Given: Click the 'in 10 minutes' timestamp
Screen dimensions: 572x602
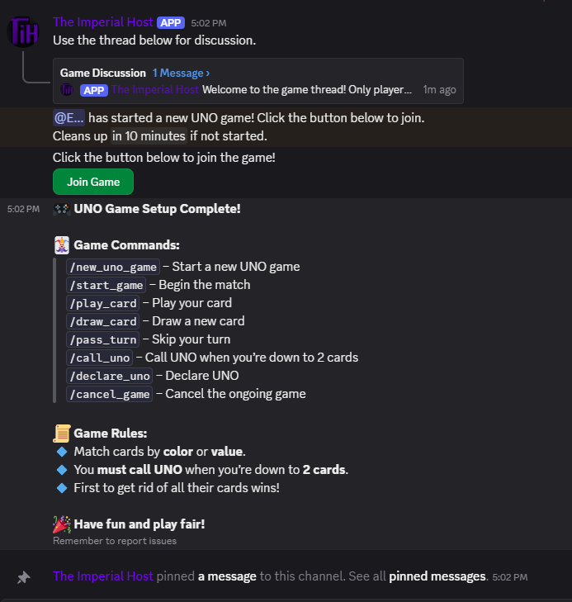Looking at the screenshot, I should coord(149,136).
